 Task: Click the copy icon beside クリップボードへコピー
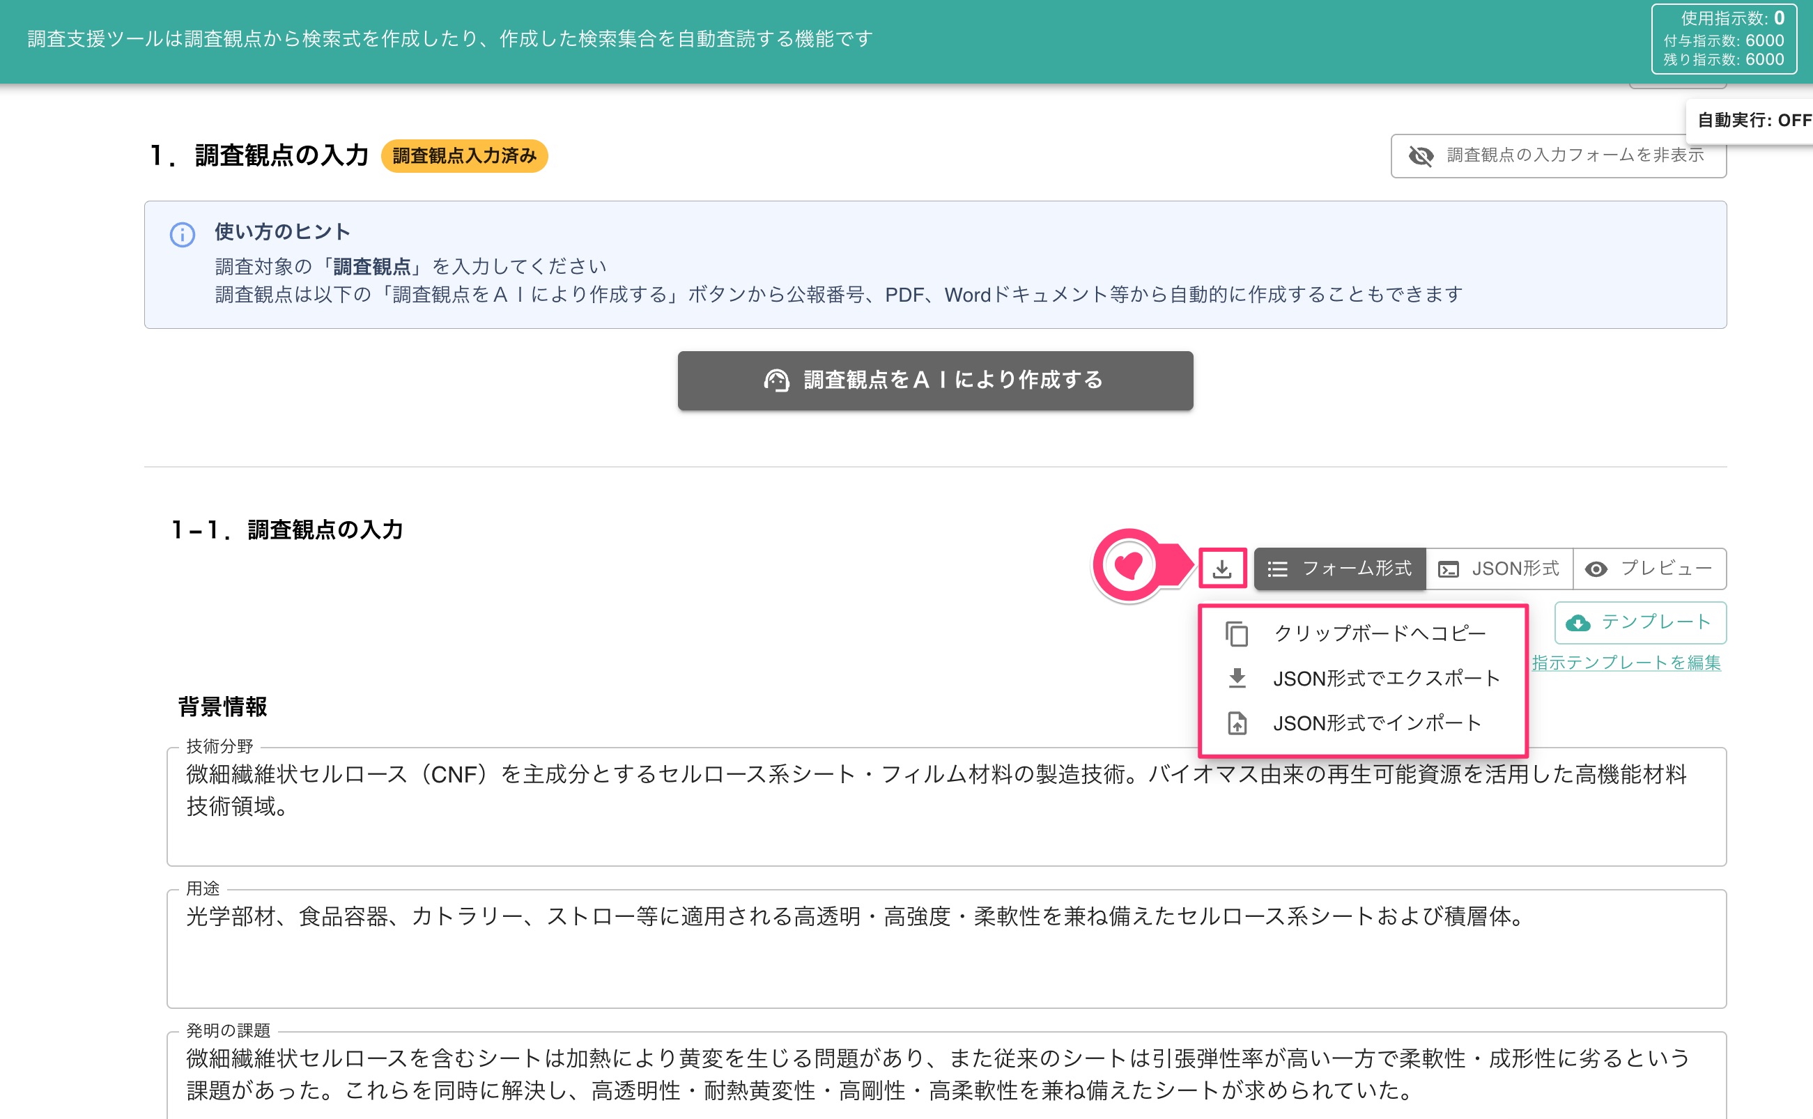pos(1237,633)
